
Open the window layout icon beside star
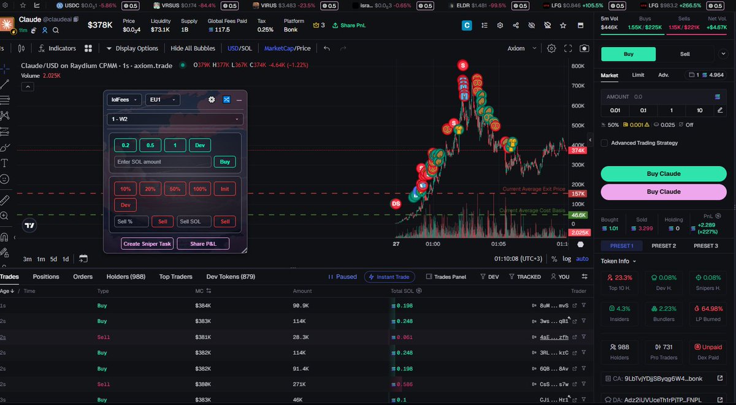pos(580,26)
